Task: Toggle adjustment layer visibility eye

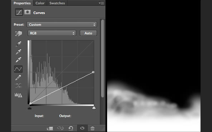Action: [82, 128]
